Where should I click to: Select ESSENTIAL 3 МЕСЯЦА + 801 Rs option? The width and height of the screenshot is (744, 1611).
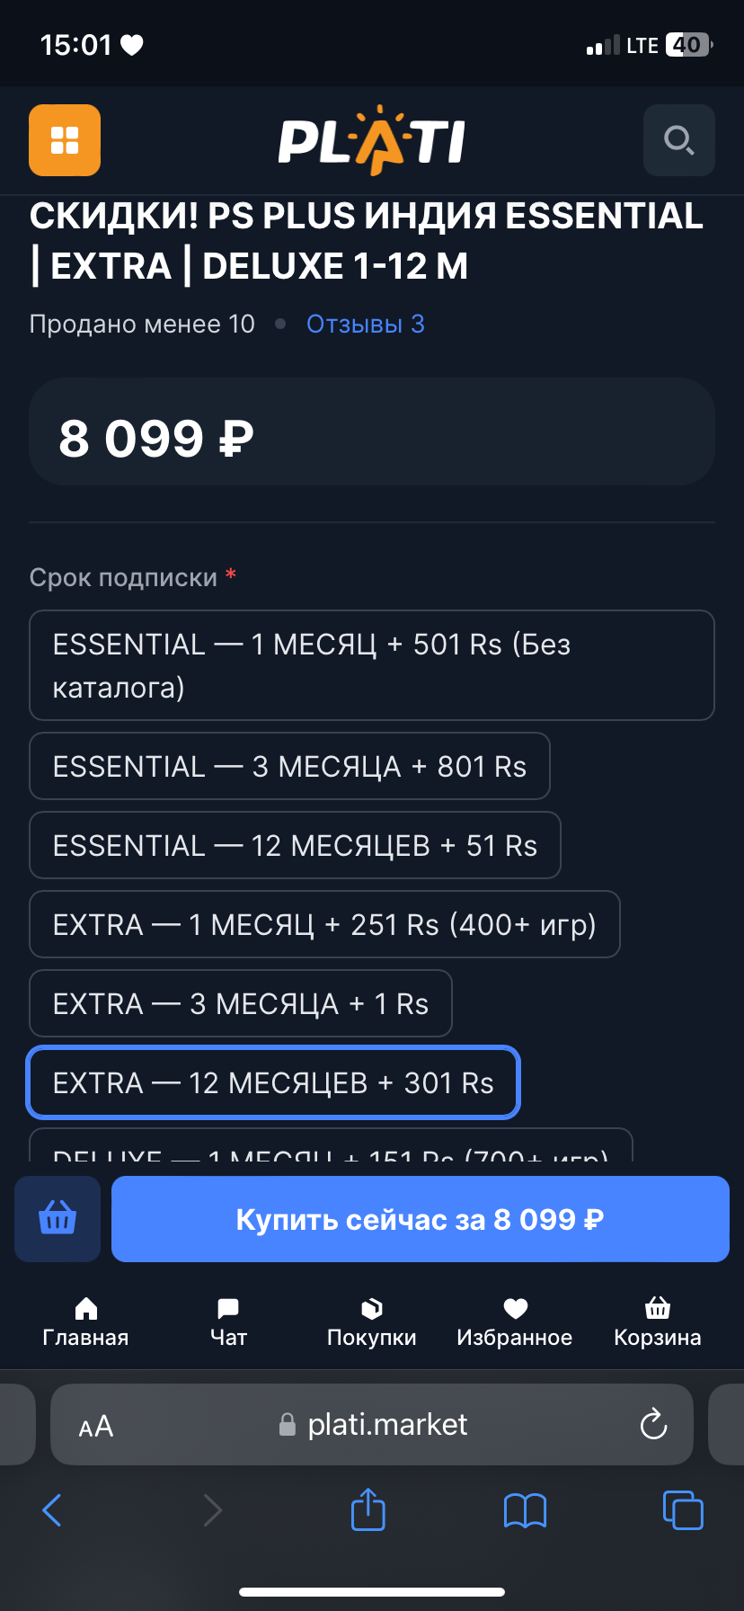289,766
